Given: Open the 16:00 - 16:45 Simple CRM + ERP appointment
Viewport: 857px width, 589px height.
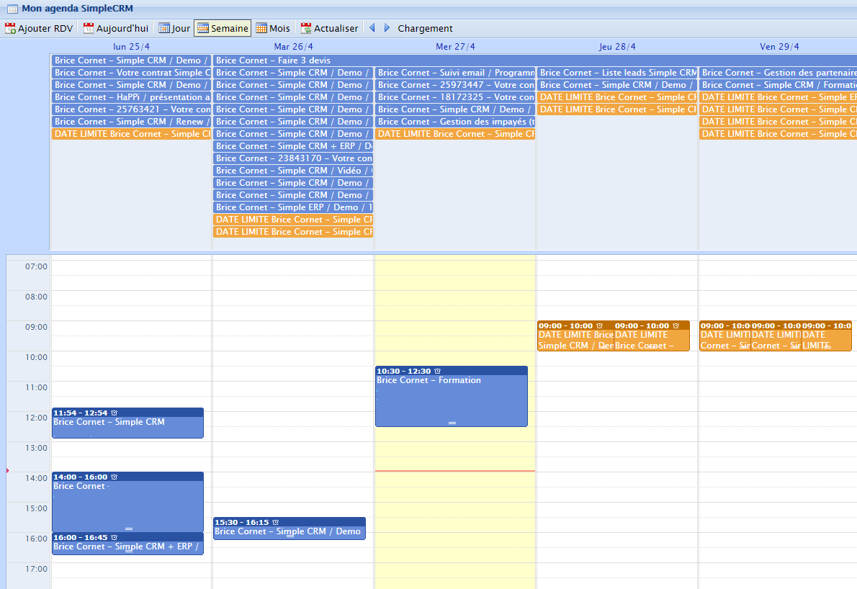Looking at the screenshot, I should (x=128, y=545).
